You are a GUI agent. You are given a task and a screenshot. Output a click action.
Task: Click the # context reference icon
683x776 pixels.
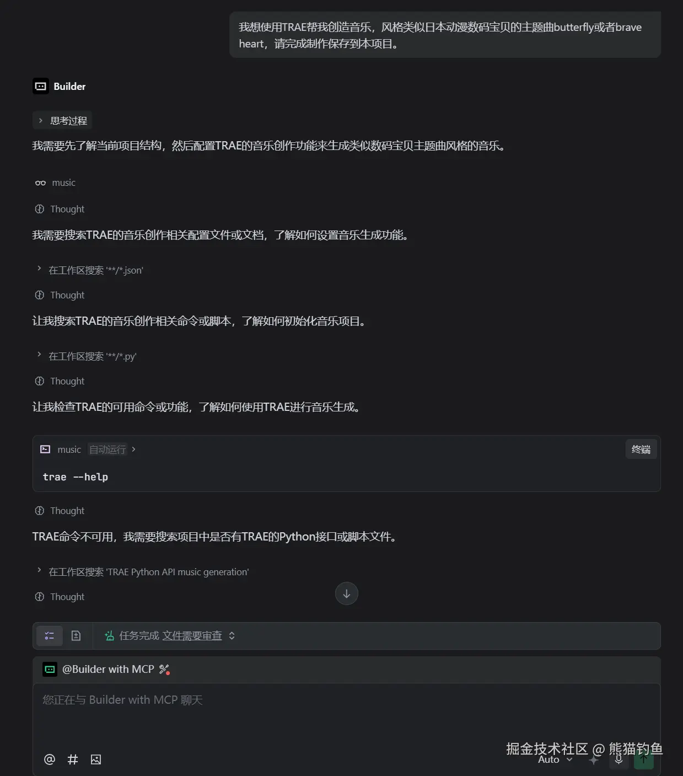point(73,759)
